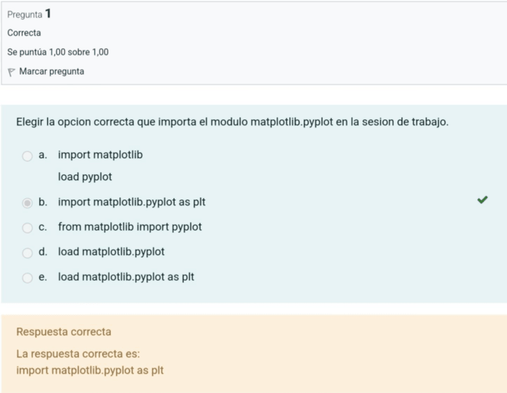Pick radio button for option d
Image resolution: width=507 pixels, height=393 pixels.
[x=27, y=253]
